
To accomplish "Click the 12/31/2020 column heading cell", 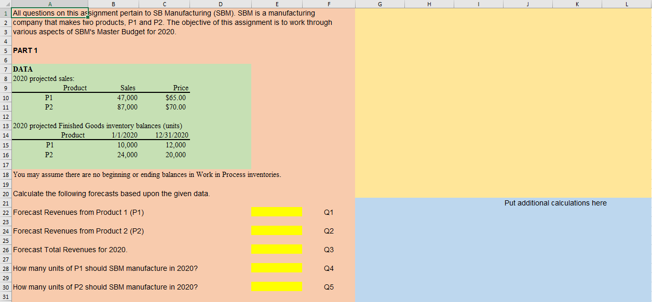I will click(175, 135).
